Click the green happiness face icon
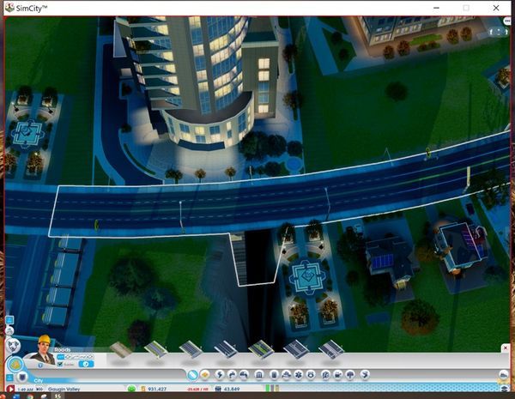 click(131, 389)
